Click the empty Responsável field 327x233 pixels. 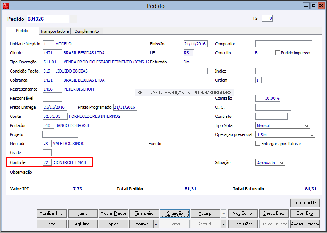pyautogui.click(x=53, y=98)
